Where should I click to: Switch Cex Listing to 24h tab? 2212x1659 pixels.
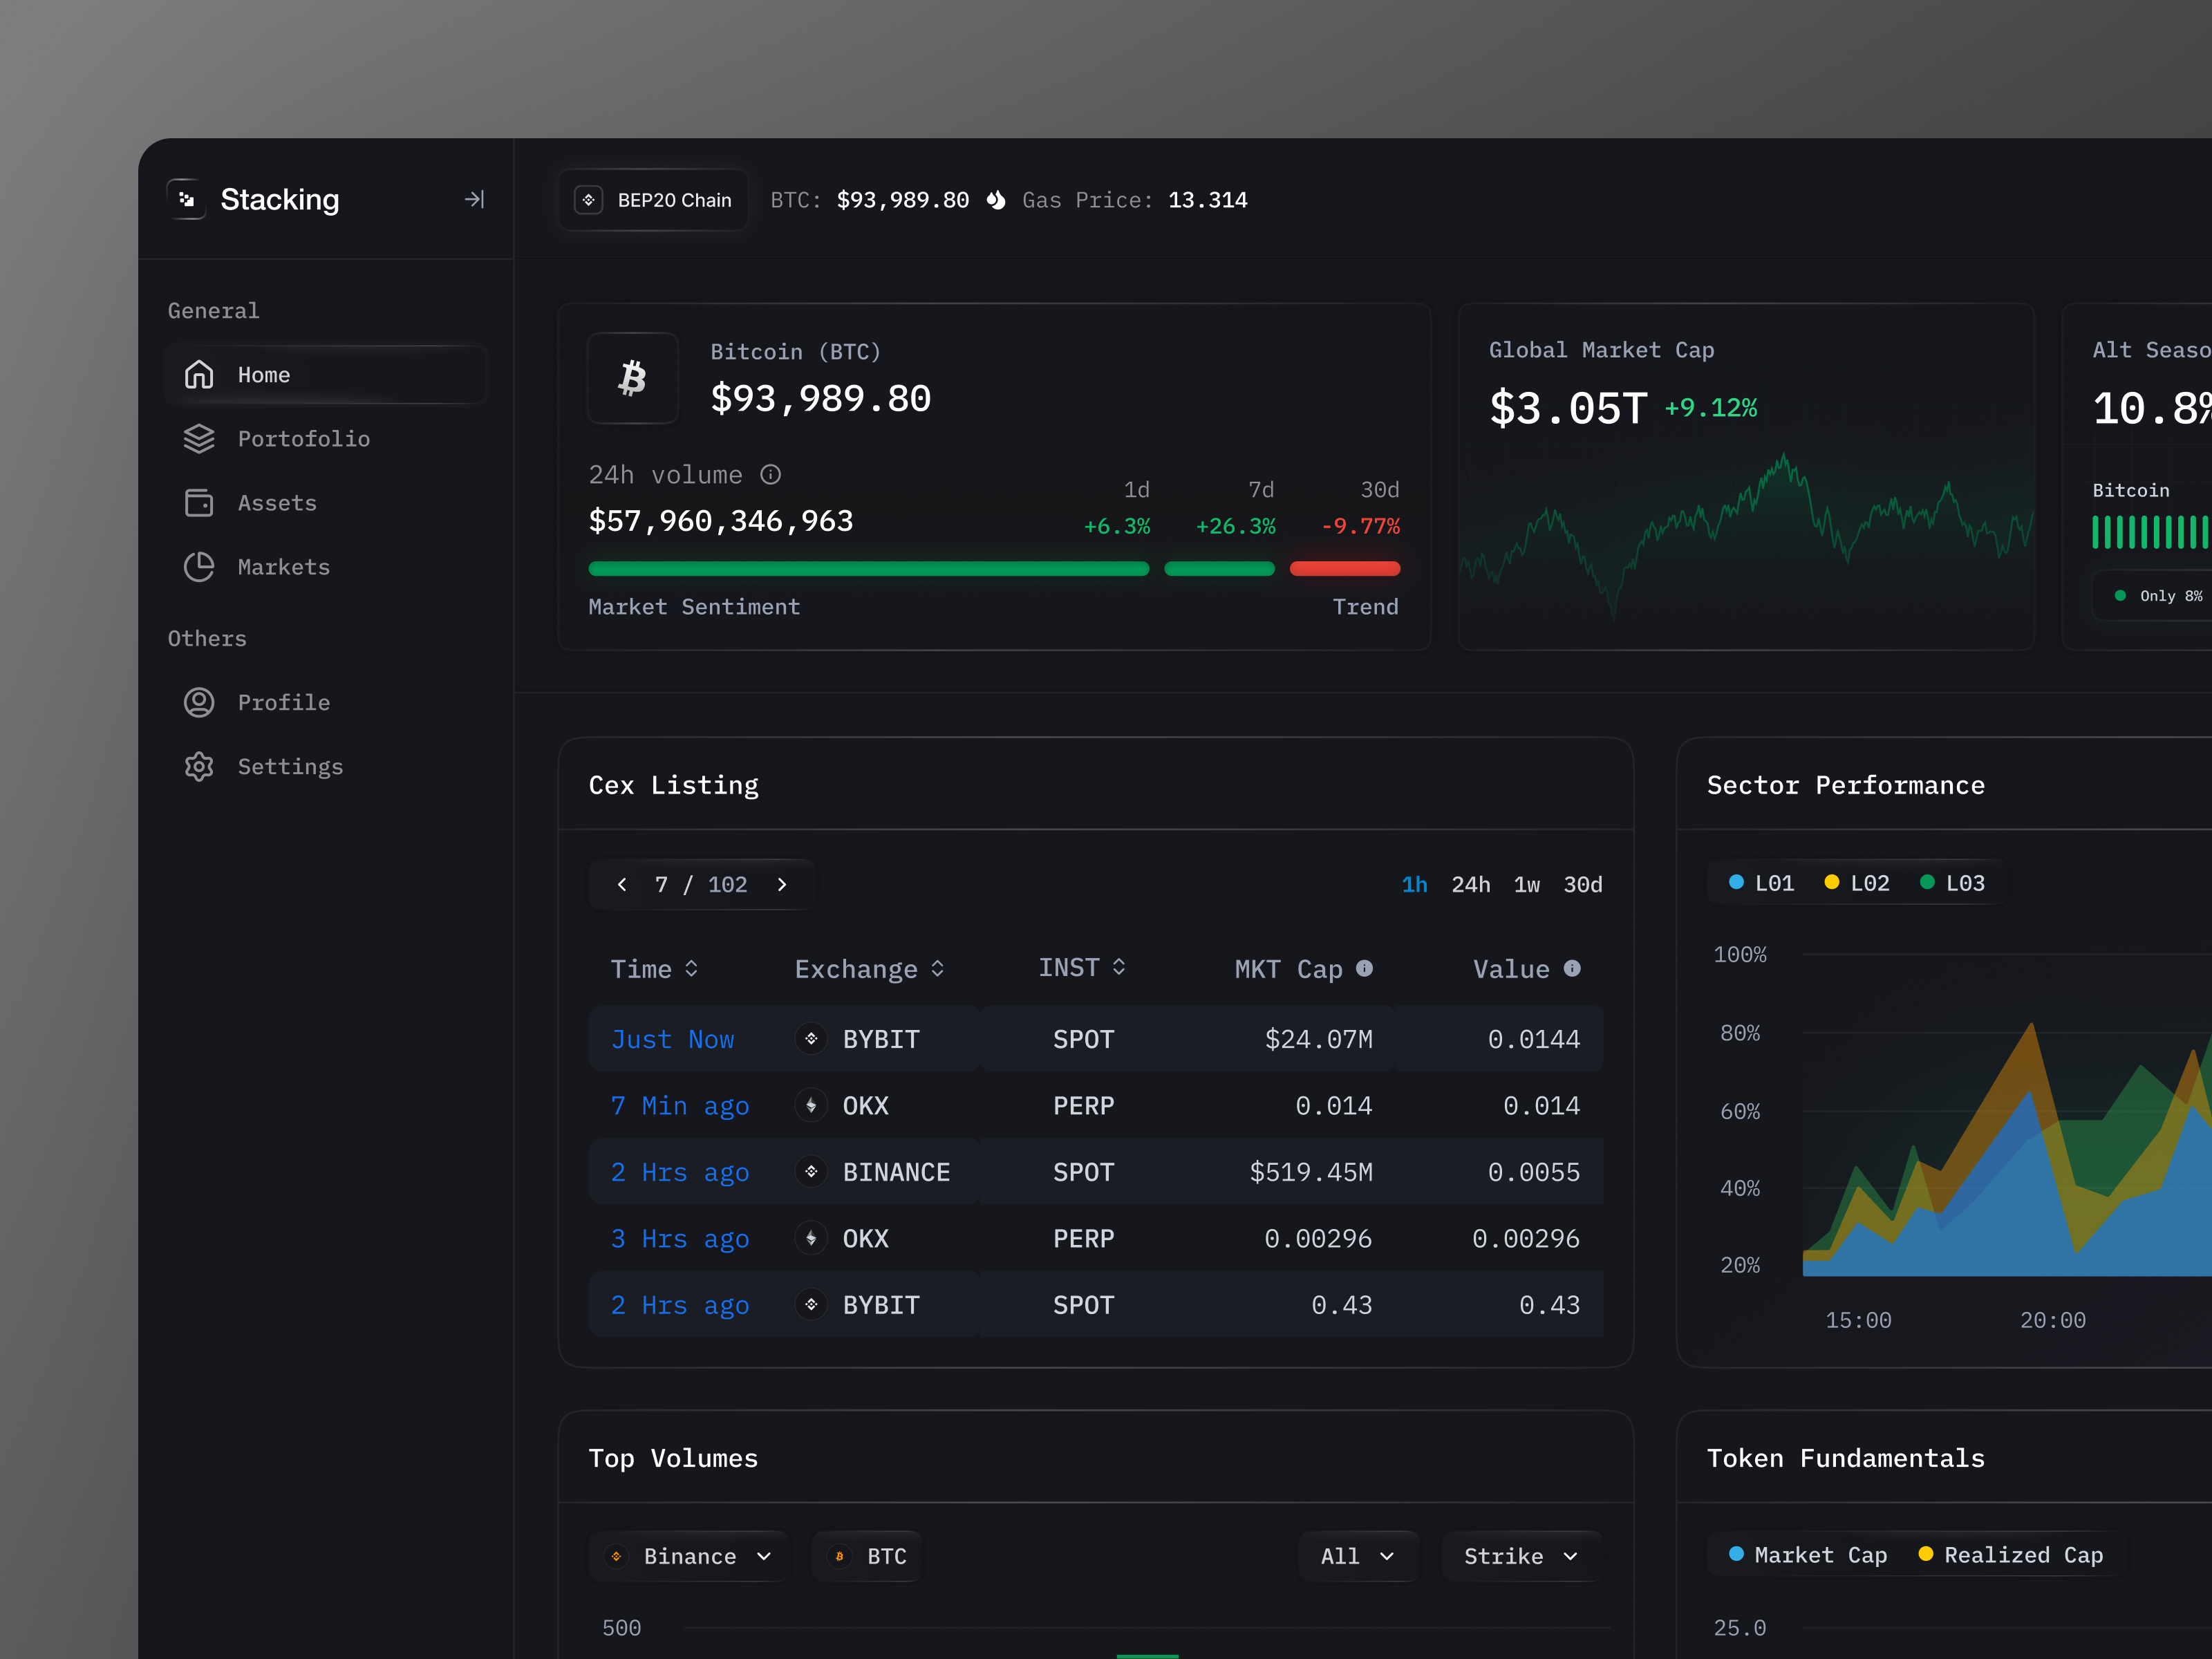click(x=1470, y=885)
